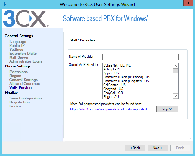
Task: Open the Language step in sidebar
Action: point(18,42)
